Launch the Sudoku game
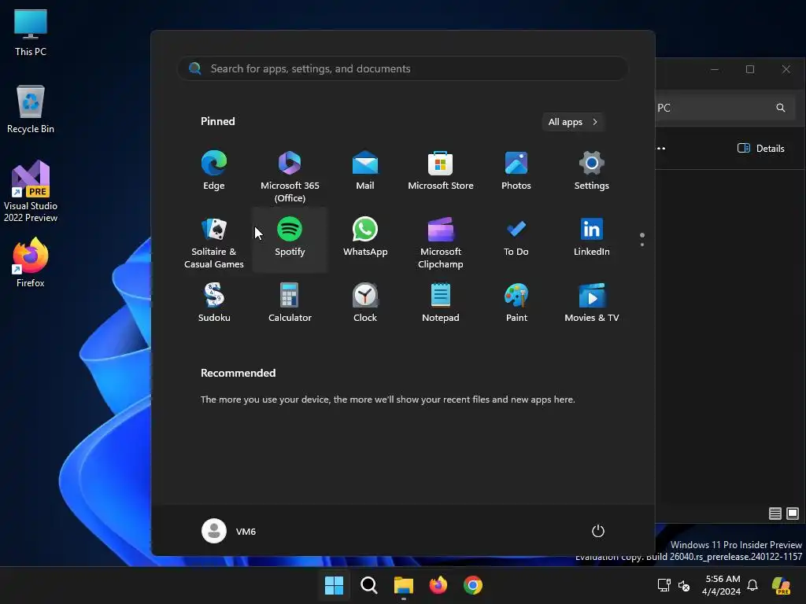 [214, 303]
